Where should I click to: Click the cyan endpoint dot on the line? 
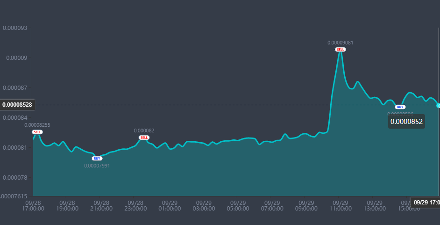pyautogui.click(x=438, y=105)
